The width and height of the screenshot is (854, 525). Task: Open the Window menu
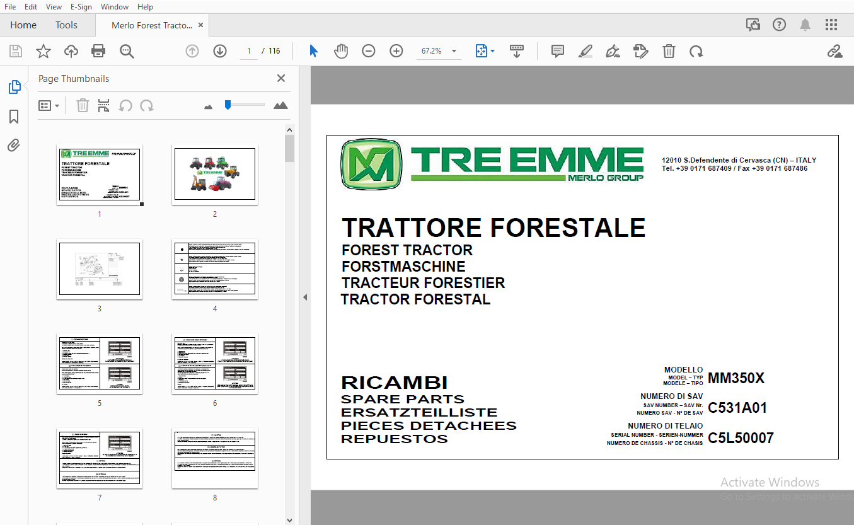tap(115, 7)
